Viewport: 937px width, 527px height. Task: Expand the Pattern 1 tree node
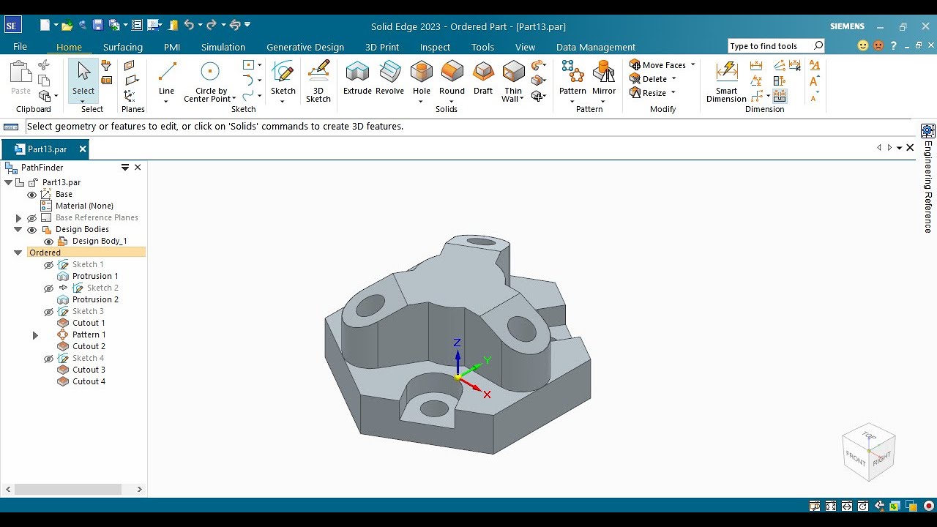[x=35, y=335]
